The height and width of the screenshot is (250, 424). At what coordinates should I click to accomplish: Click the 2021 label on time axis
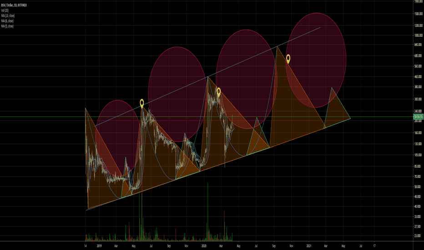[309, 246]
